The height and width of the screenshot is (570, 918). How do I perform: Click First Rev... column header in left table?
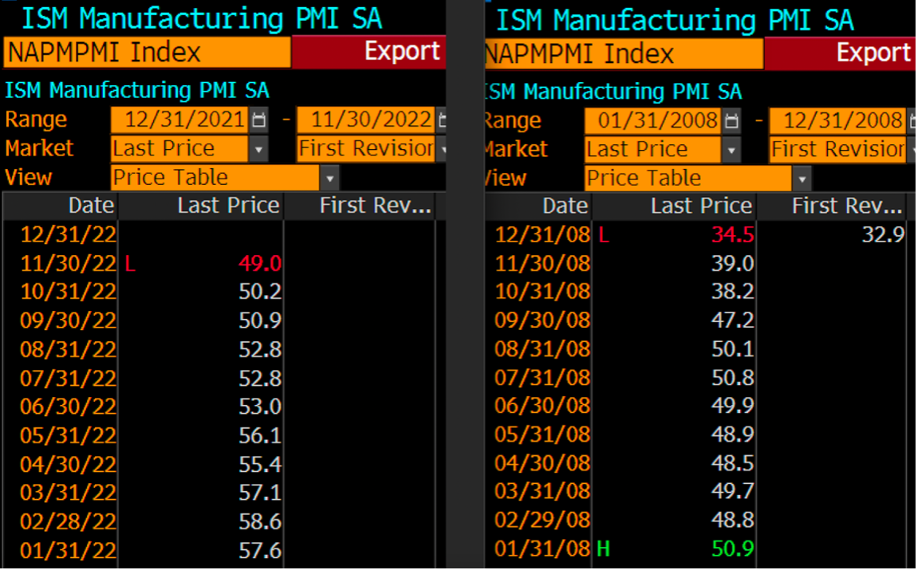(360, 206)
